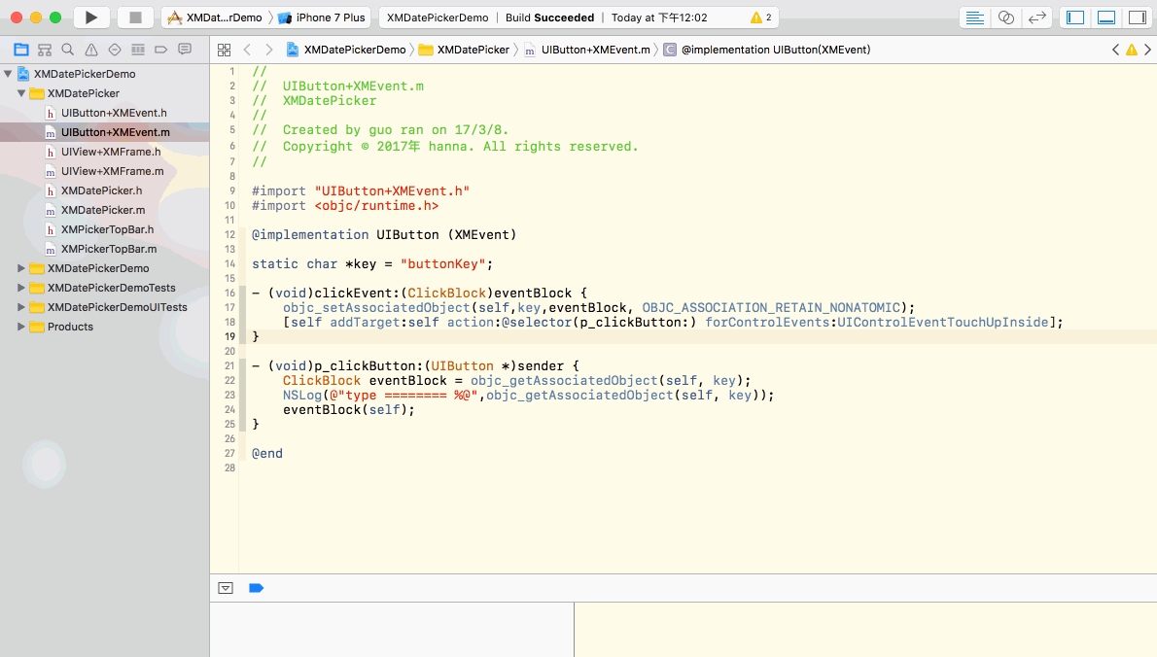Switch to Standard editor

tap(975, 17)
